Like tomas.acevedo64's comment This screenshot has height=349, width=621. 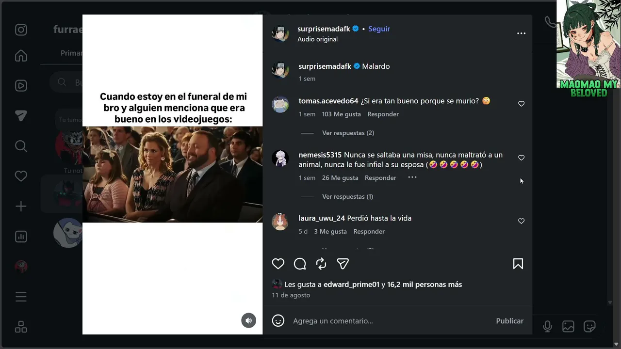pos(521,104)
